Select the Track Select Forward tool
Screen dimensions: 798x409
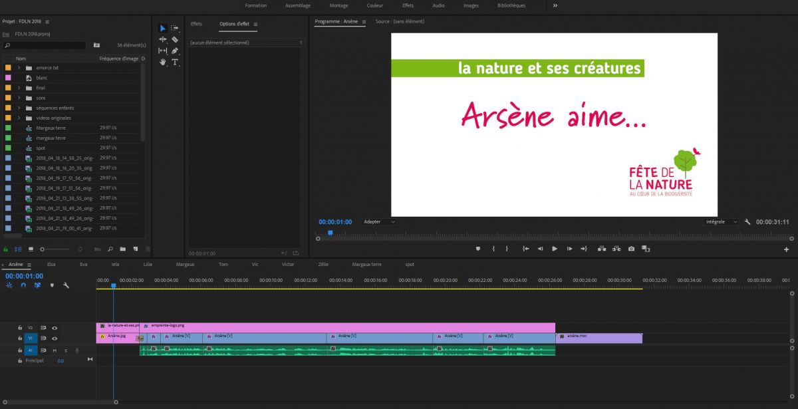[x=174, y=28]
